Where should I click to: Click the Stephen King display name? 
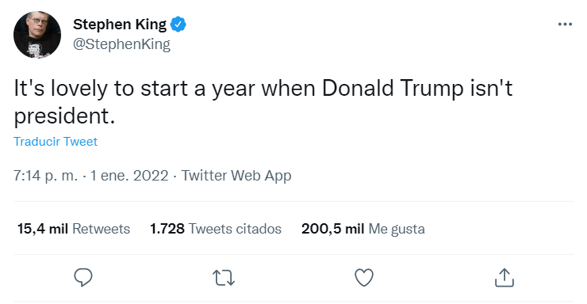pos(120,24)
